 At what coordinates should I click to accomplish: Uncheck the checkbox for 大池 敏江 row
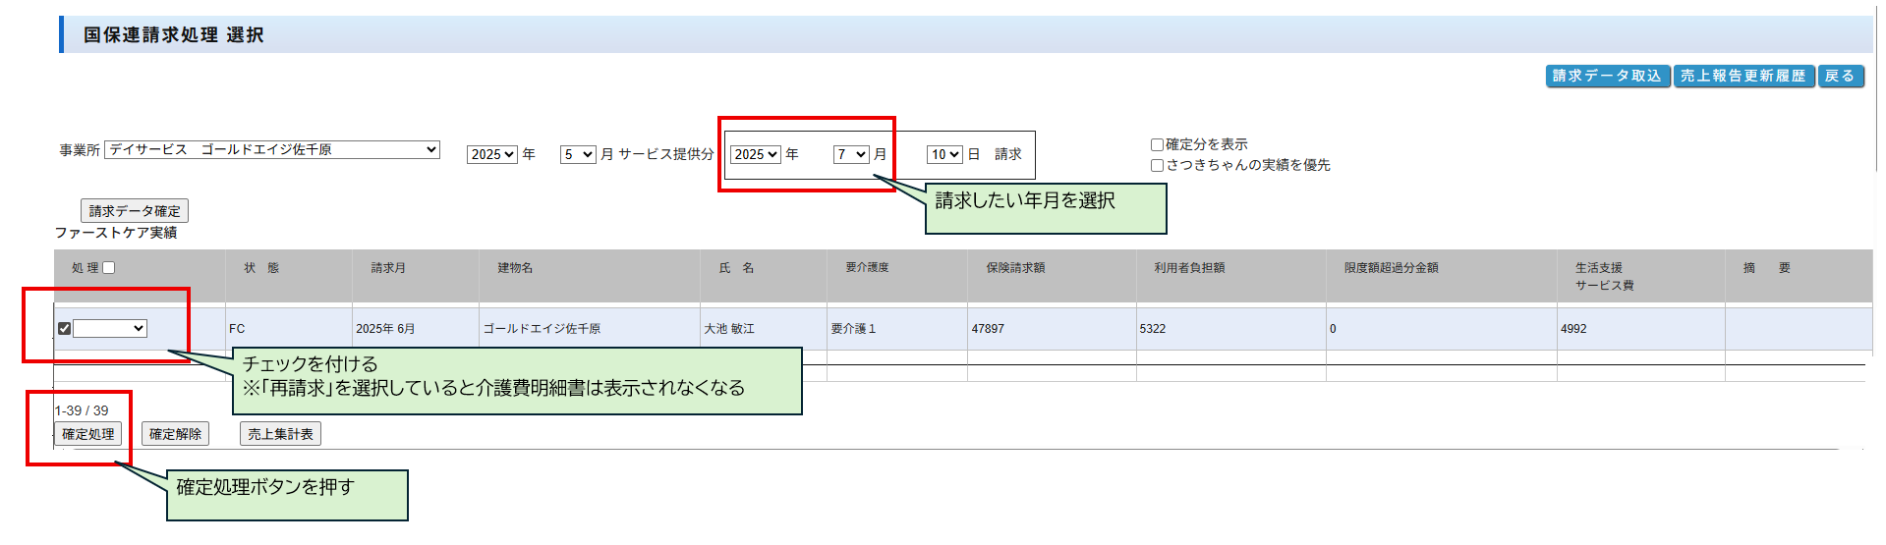click(x=64, y=329)
